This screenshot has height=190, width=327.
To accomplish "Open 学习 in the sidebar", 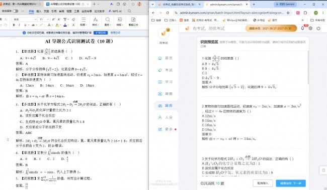I will coord(166,82).
